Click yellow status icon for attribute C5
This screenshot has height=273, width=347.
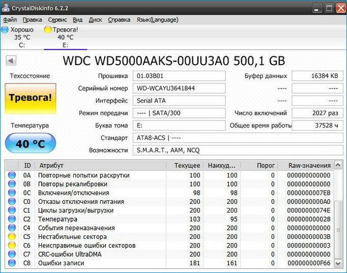[12, 237]
